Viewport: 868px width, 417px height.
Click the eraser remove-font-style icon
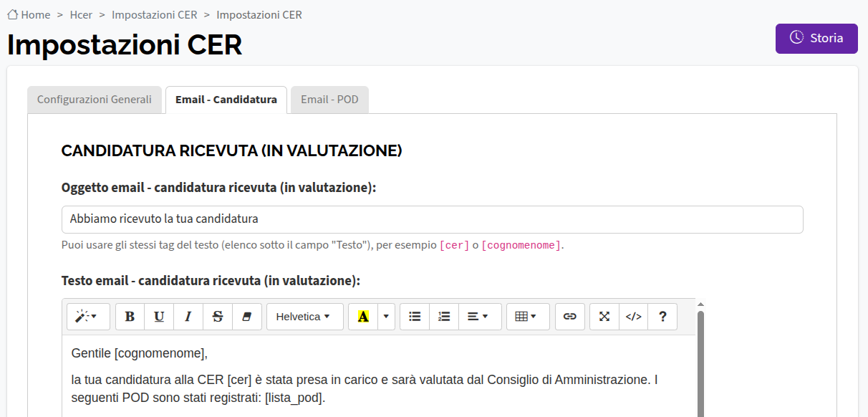247,317
